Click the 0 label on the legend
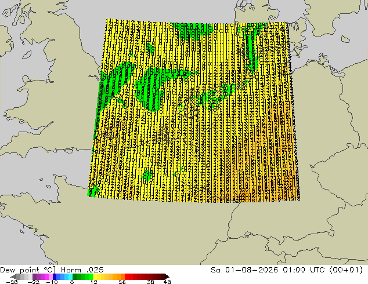This screenshot has width=368, height=284. 72,282
